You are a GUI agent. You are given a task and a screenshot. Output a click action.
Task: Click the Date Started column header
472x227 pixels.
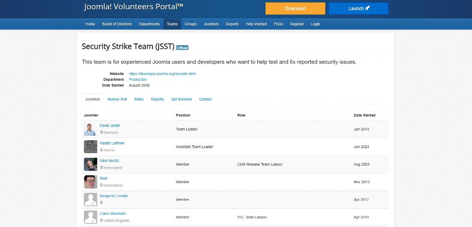click(x=365, y=115)
